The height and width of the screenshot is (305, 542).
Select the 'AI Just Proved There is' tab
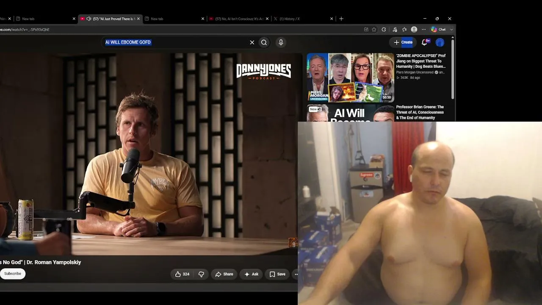click(110, 19)
